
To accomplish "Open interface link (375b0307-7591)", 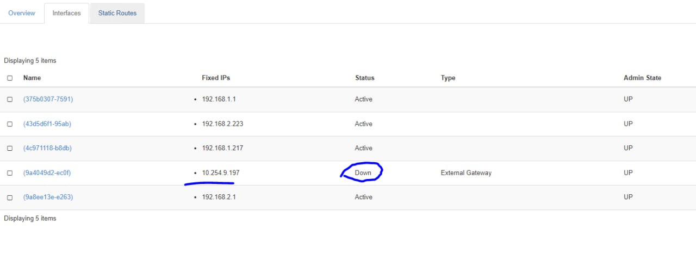I will (48, 99).
